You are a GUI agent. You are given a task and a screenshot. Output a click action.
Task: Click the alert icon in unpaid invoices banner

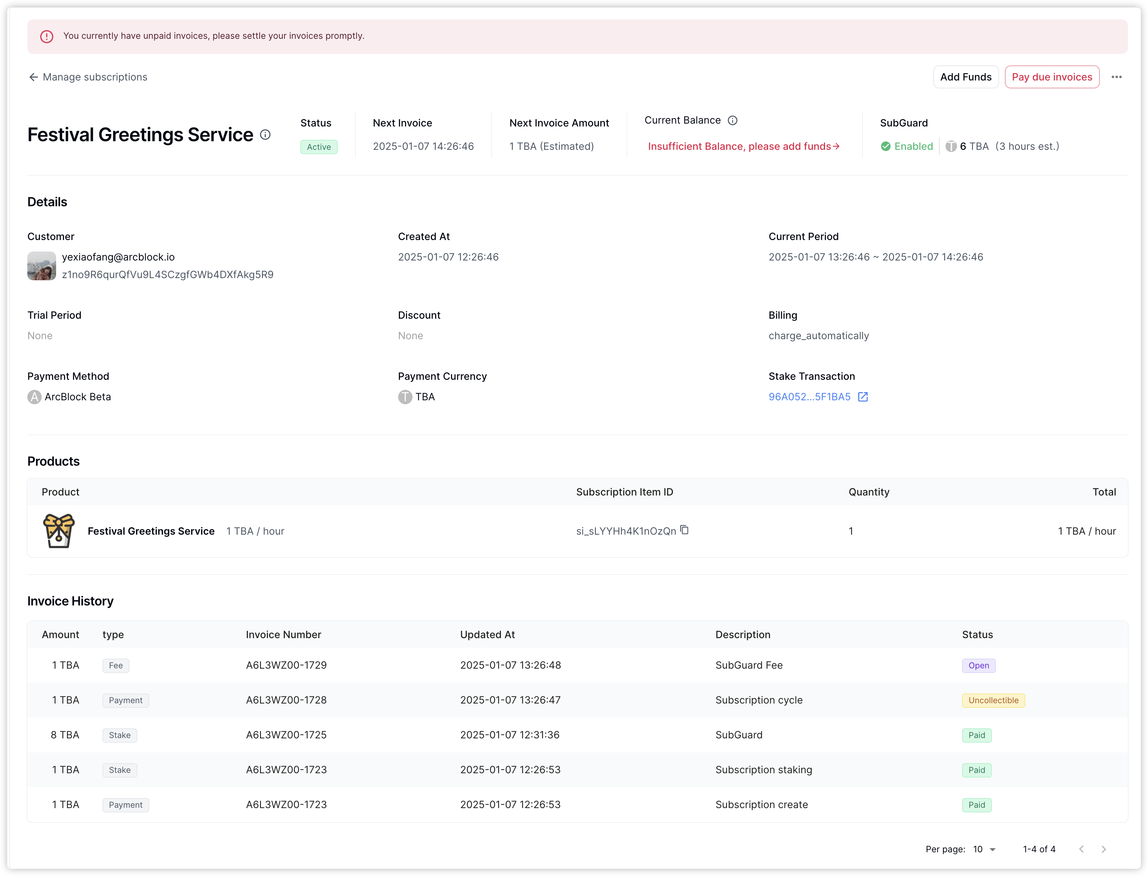(x=47, y=37)
